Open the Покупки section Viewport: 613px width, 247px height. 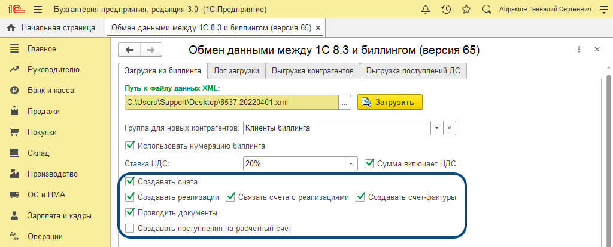click(x=42, y=132)
